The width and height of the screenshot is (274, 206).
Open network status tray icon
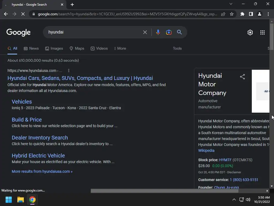pyautogui.click(x=242, y=200)
